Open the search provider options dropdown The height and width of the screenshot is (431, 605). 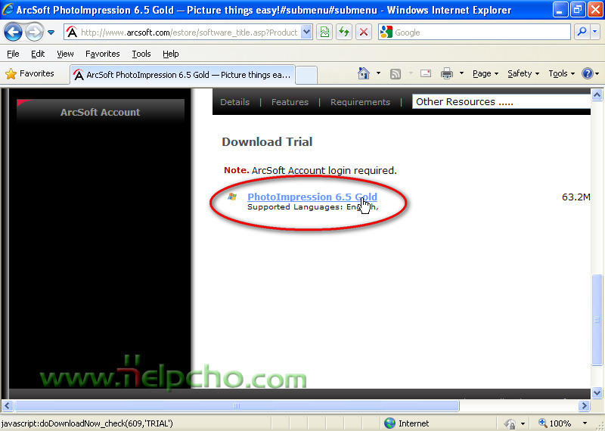pyautogui.click(x=595, y=33)
